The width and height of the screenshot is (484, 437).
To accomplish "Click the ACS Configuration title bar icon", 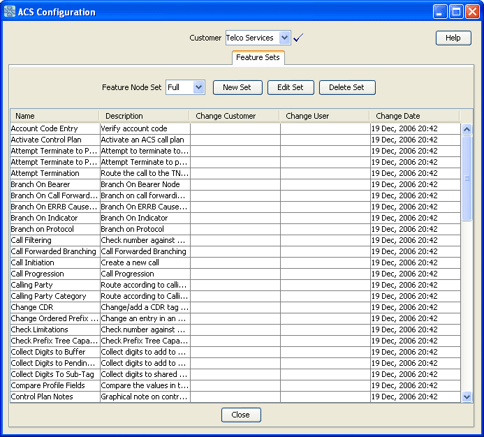I will pyautogui.click(x=10, y=11).
